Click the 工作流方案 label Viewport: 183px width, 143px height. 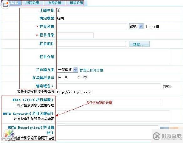(x=45, y=70)
